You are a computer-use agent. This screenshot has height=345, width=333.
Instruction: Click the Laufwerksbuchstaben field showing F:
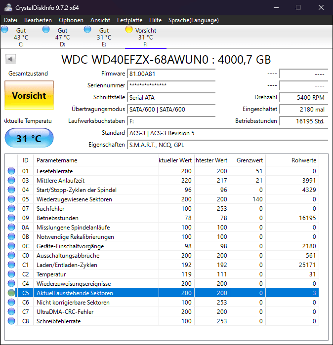171,121
